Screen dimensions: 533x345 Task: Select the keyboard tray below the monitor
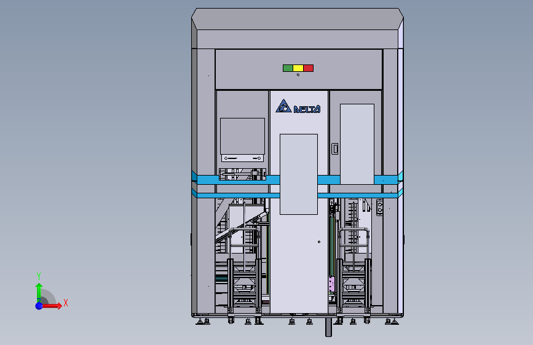[242, 158]
